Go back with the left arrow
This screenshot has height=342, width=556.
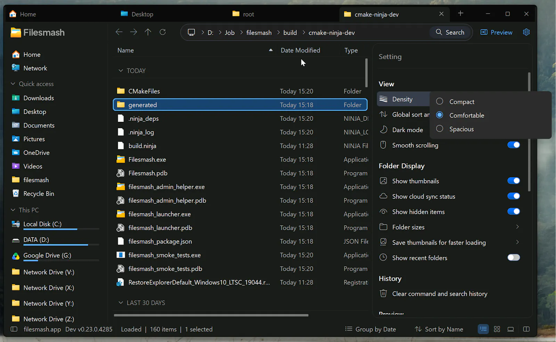coord(119,32)
